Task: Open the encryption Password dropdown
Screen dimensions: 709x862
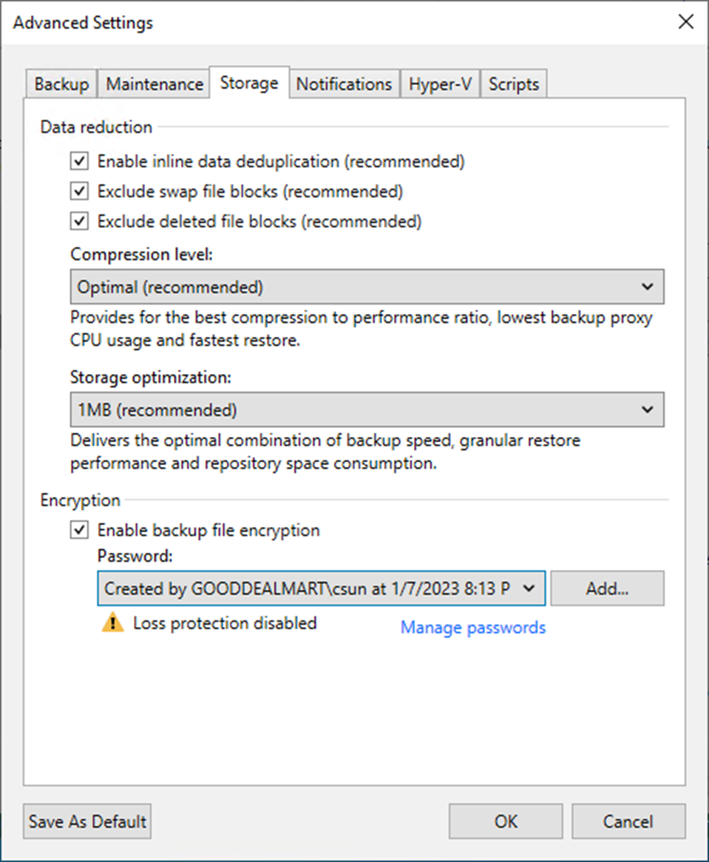Action: click(x=320, y=588)
